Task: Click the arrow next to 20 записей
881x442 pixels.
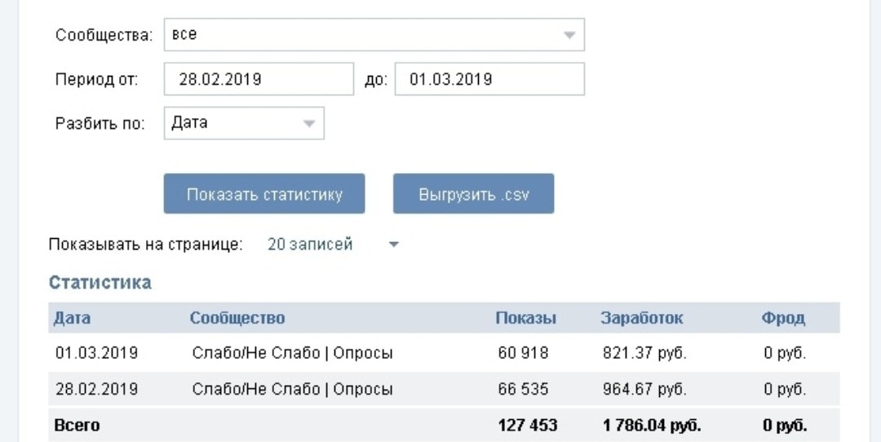Action: (393, 245)
